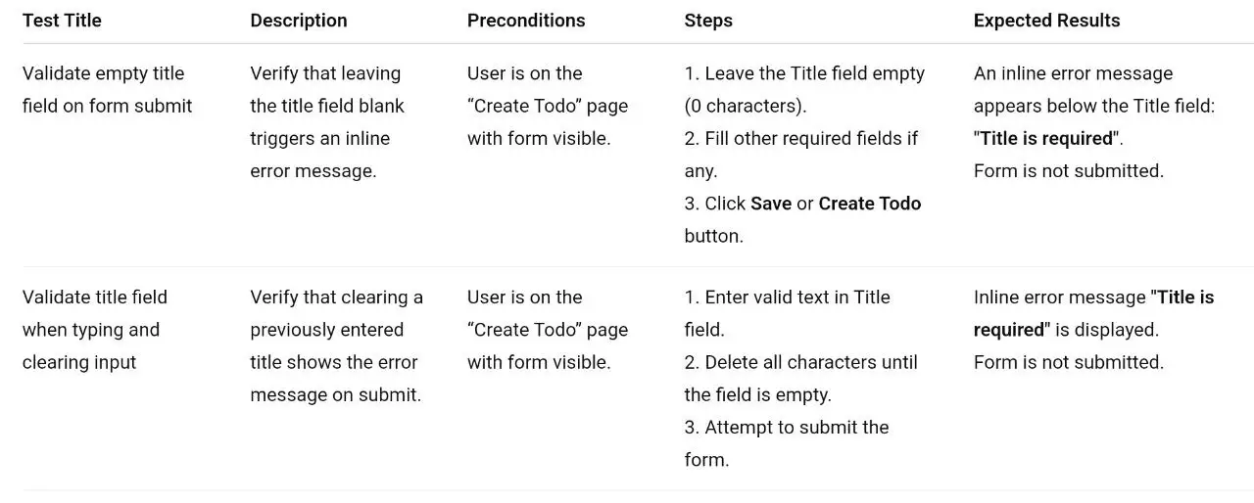The width and height of the screenshot is (1254, 503).
Task: Click "Form is not submitted" in second row
Action: point(1068,362)
